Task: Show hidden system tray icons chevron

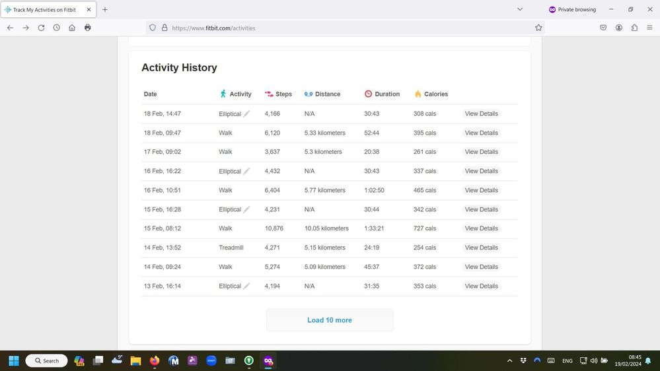Action: pyautogui.click(x=509, y=361)
